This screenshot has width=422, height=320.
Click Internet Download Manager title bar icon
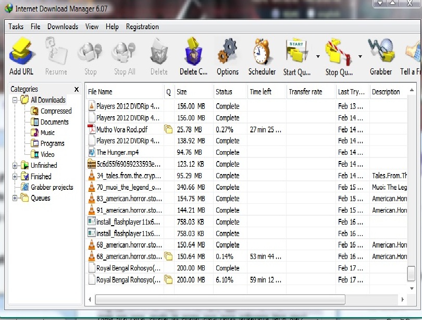pyautogui.click(x=9, y=8)
